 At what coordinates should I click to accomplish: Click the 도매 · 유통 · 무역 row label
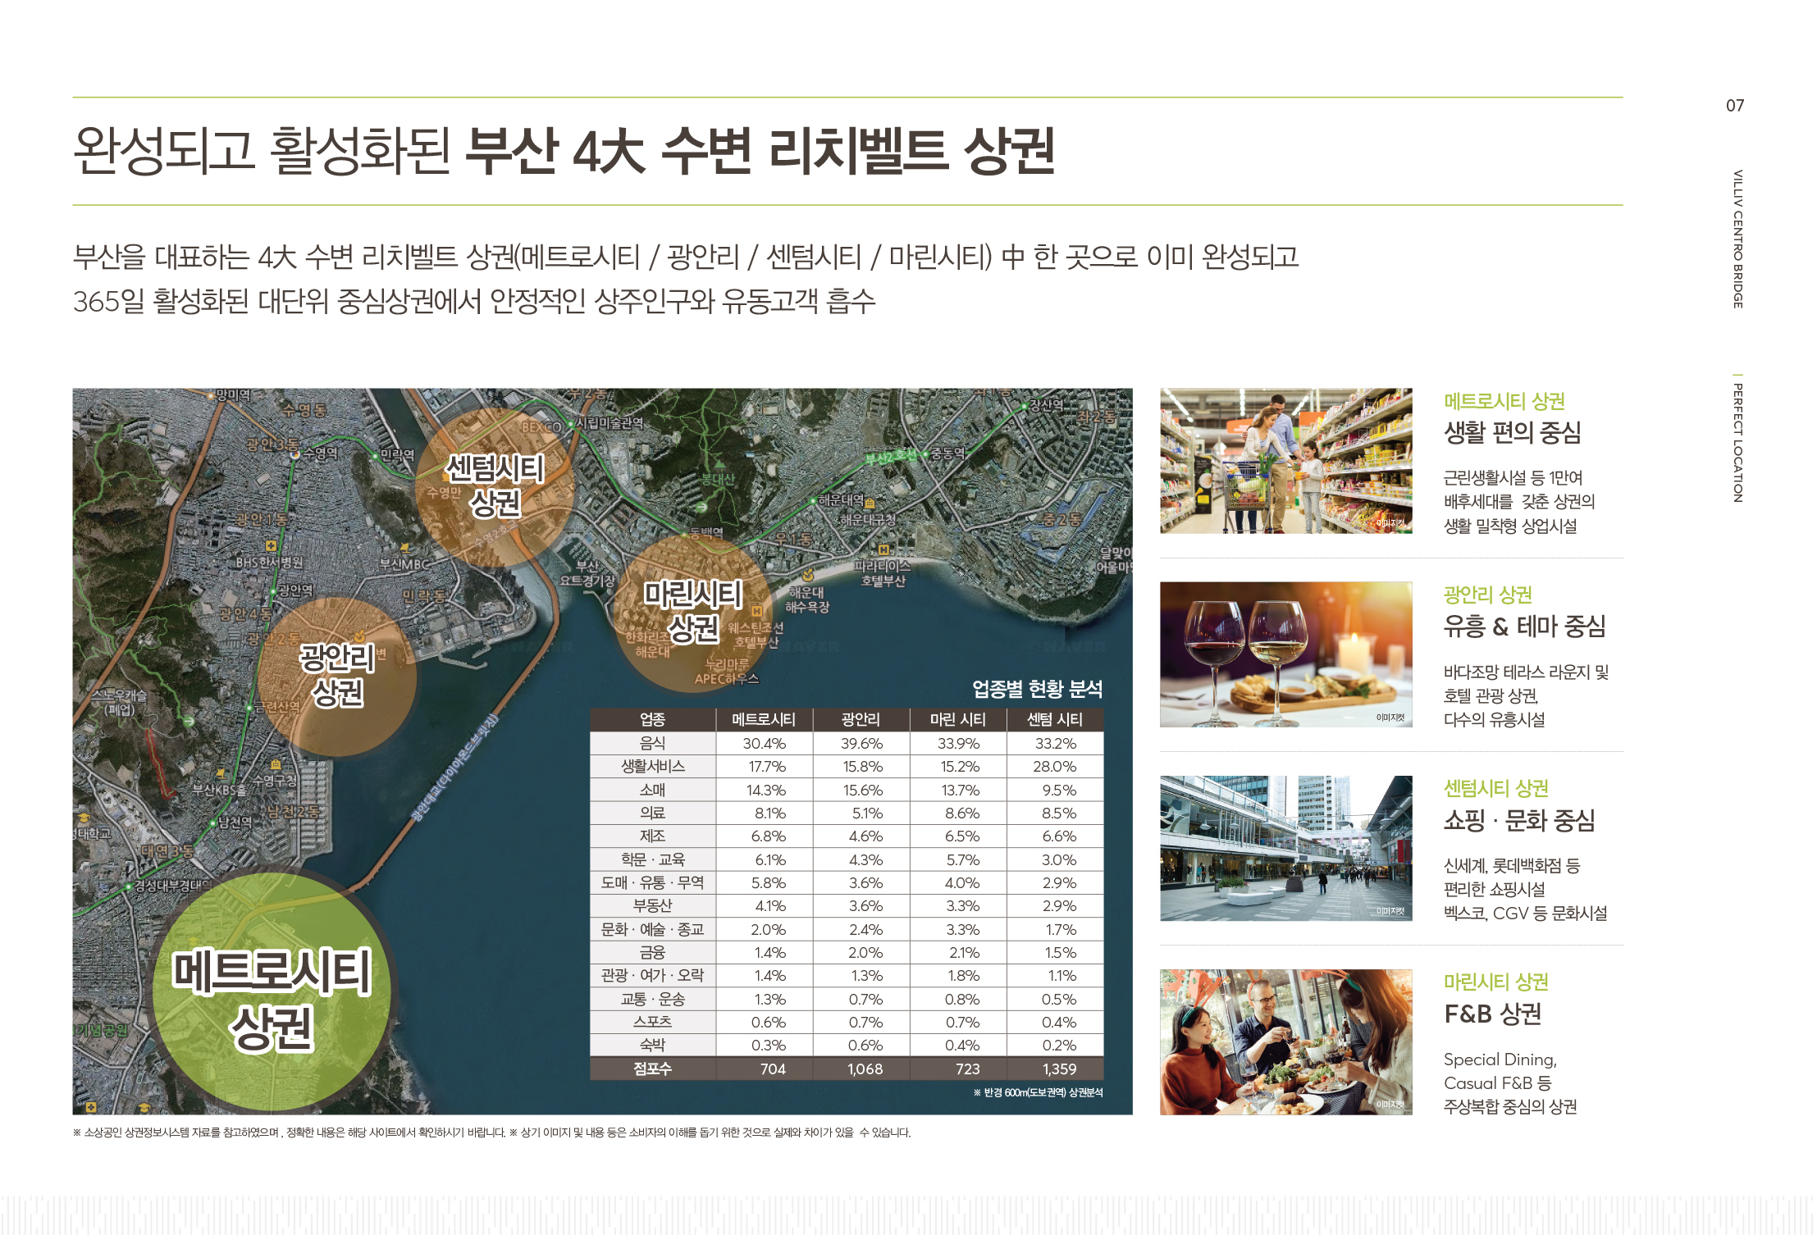652,882
